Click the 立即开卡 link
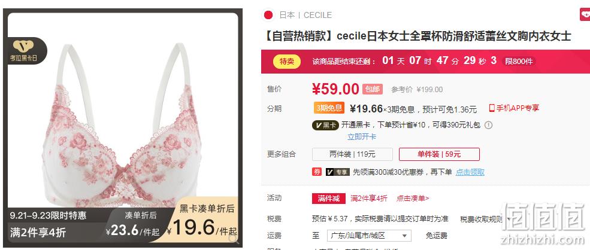Screen dimensions: 590x250 (362, 137)
